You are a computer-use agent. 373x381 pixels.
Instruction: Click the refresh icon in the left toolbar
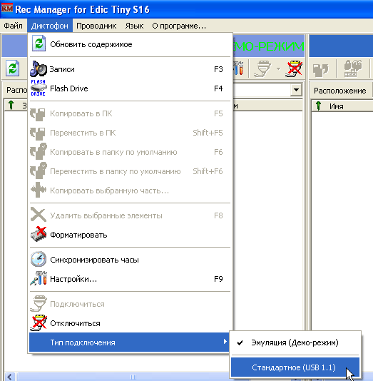point(13,68)
